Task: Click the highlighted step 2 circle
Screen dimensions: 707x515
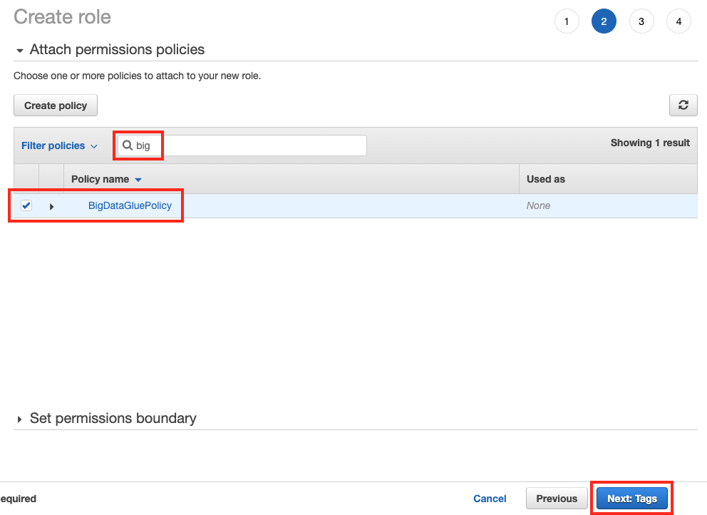Action: [604, 21]
